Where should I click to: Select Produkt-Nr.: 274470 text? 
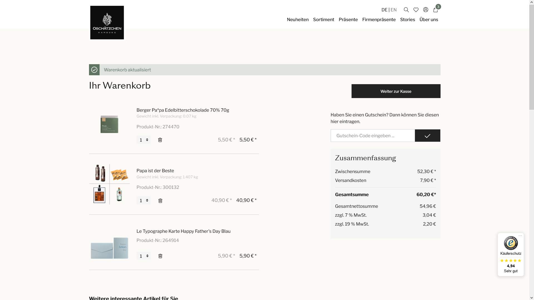pos(158,127)
